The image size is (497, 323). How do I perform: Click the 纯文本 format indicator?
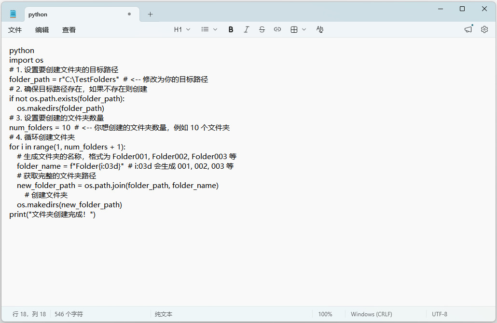point(164,314)
